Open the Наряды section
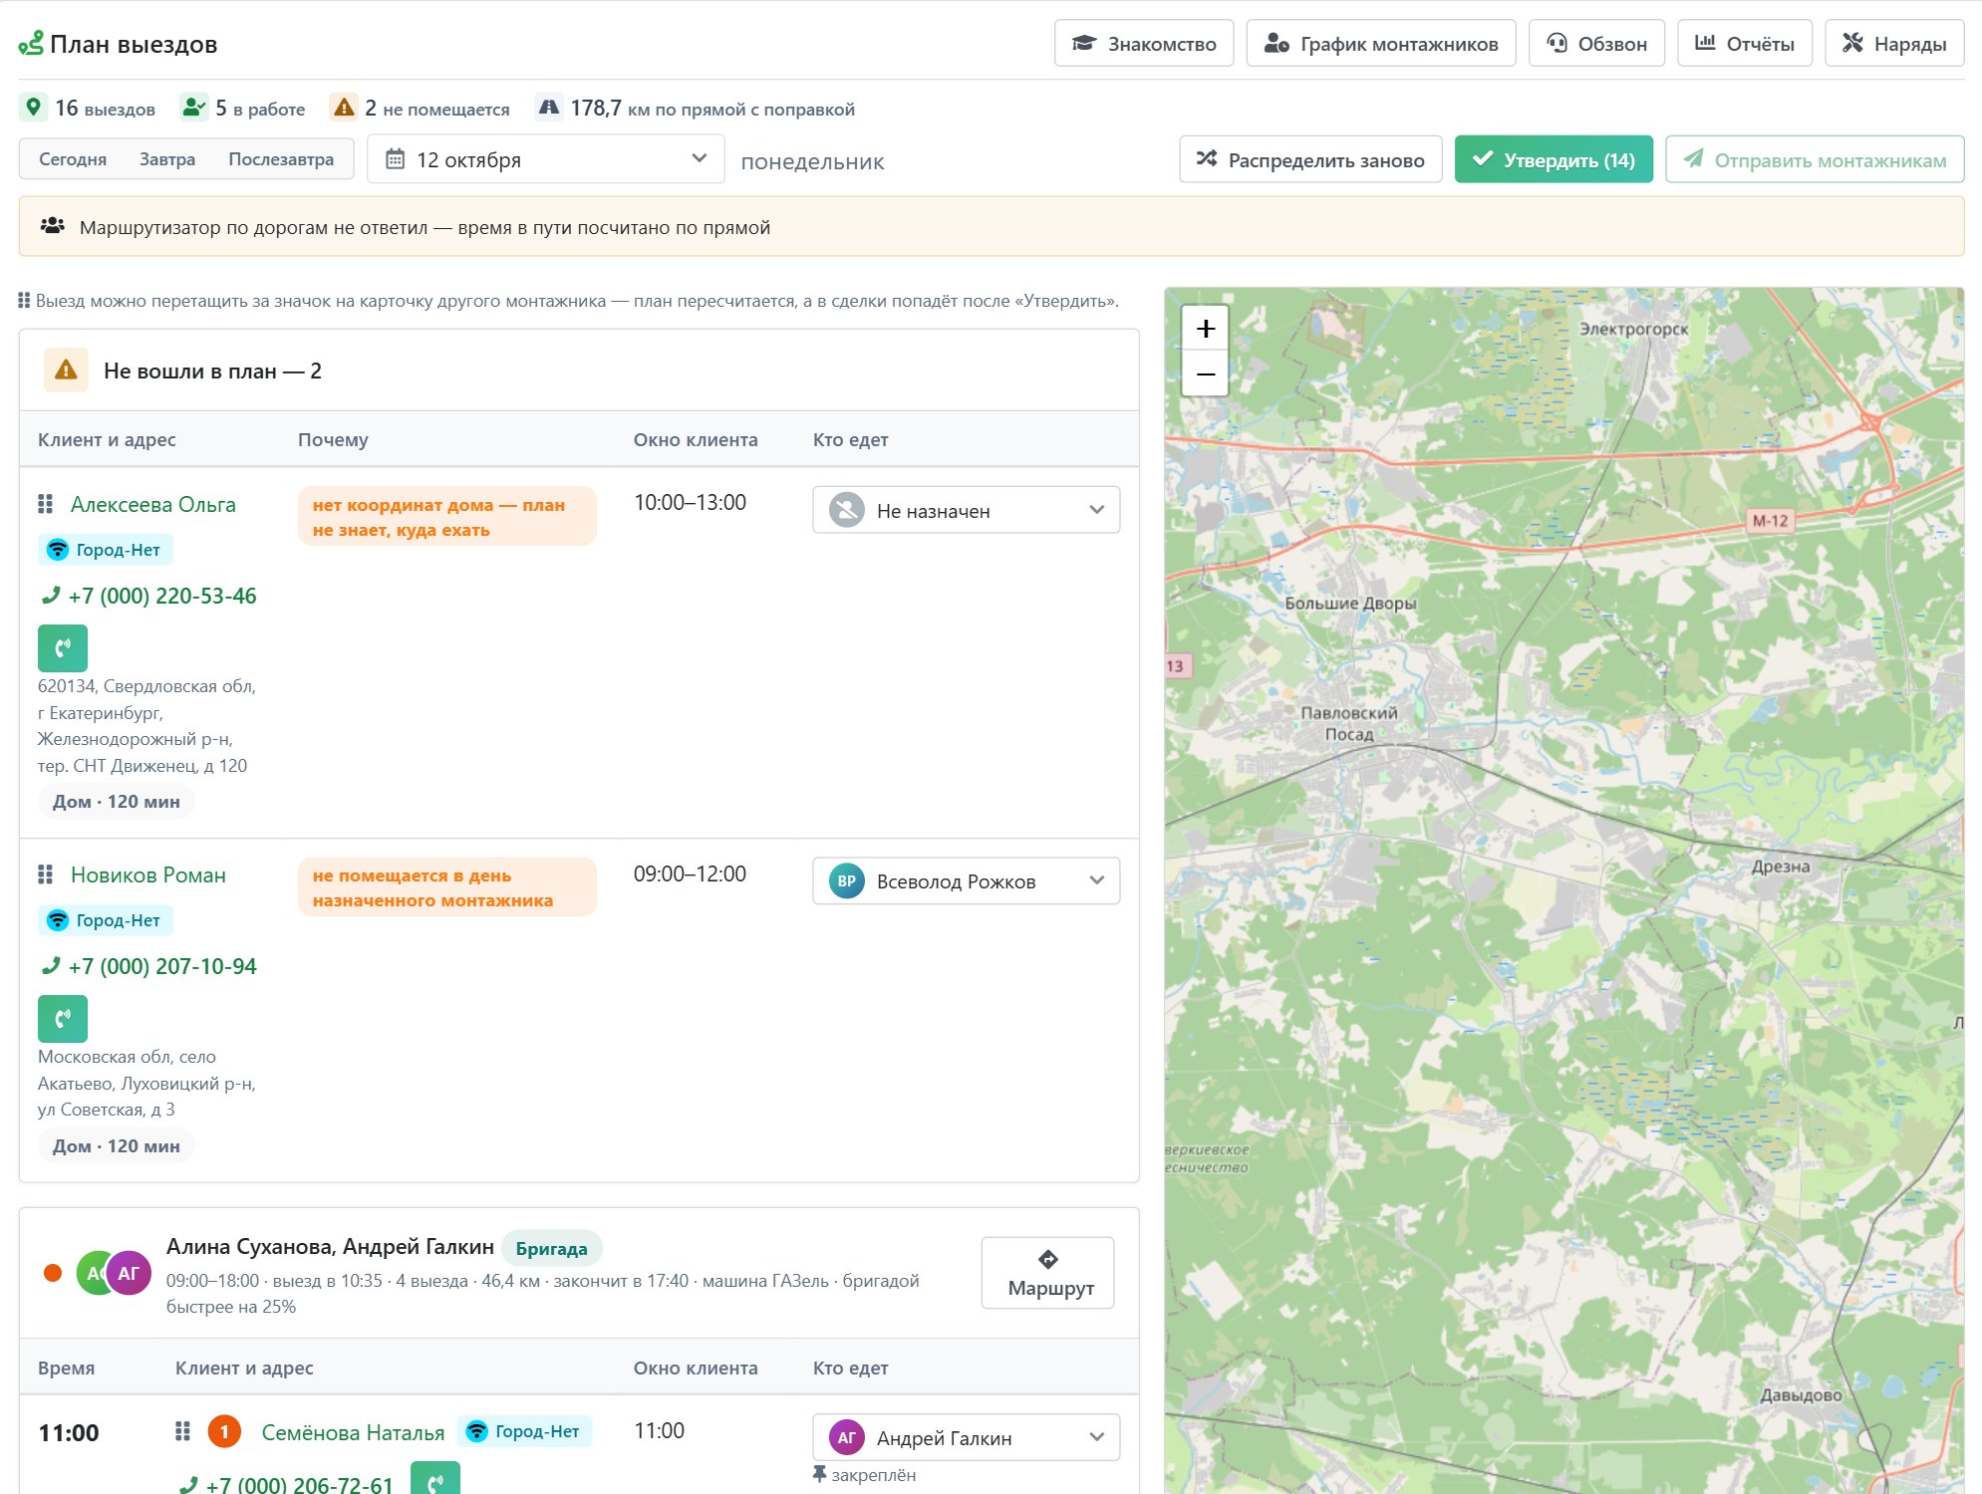The height and width of the screenshot is (1494, 1982). pos(1894,44)
